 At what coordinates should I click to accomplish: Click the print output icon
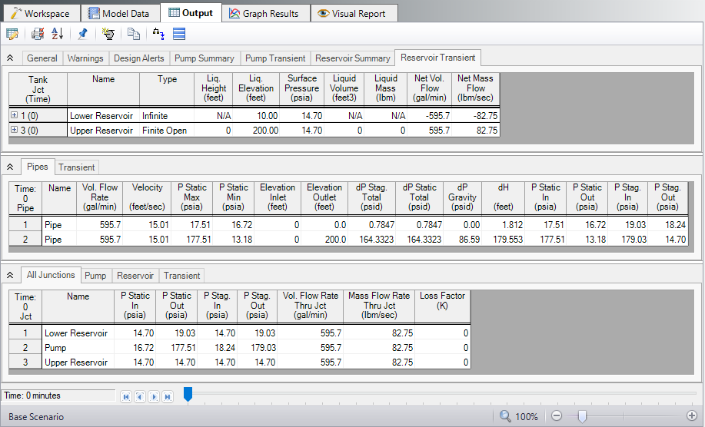pyautogui.click(x=38, y=34)
